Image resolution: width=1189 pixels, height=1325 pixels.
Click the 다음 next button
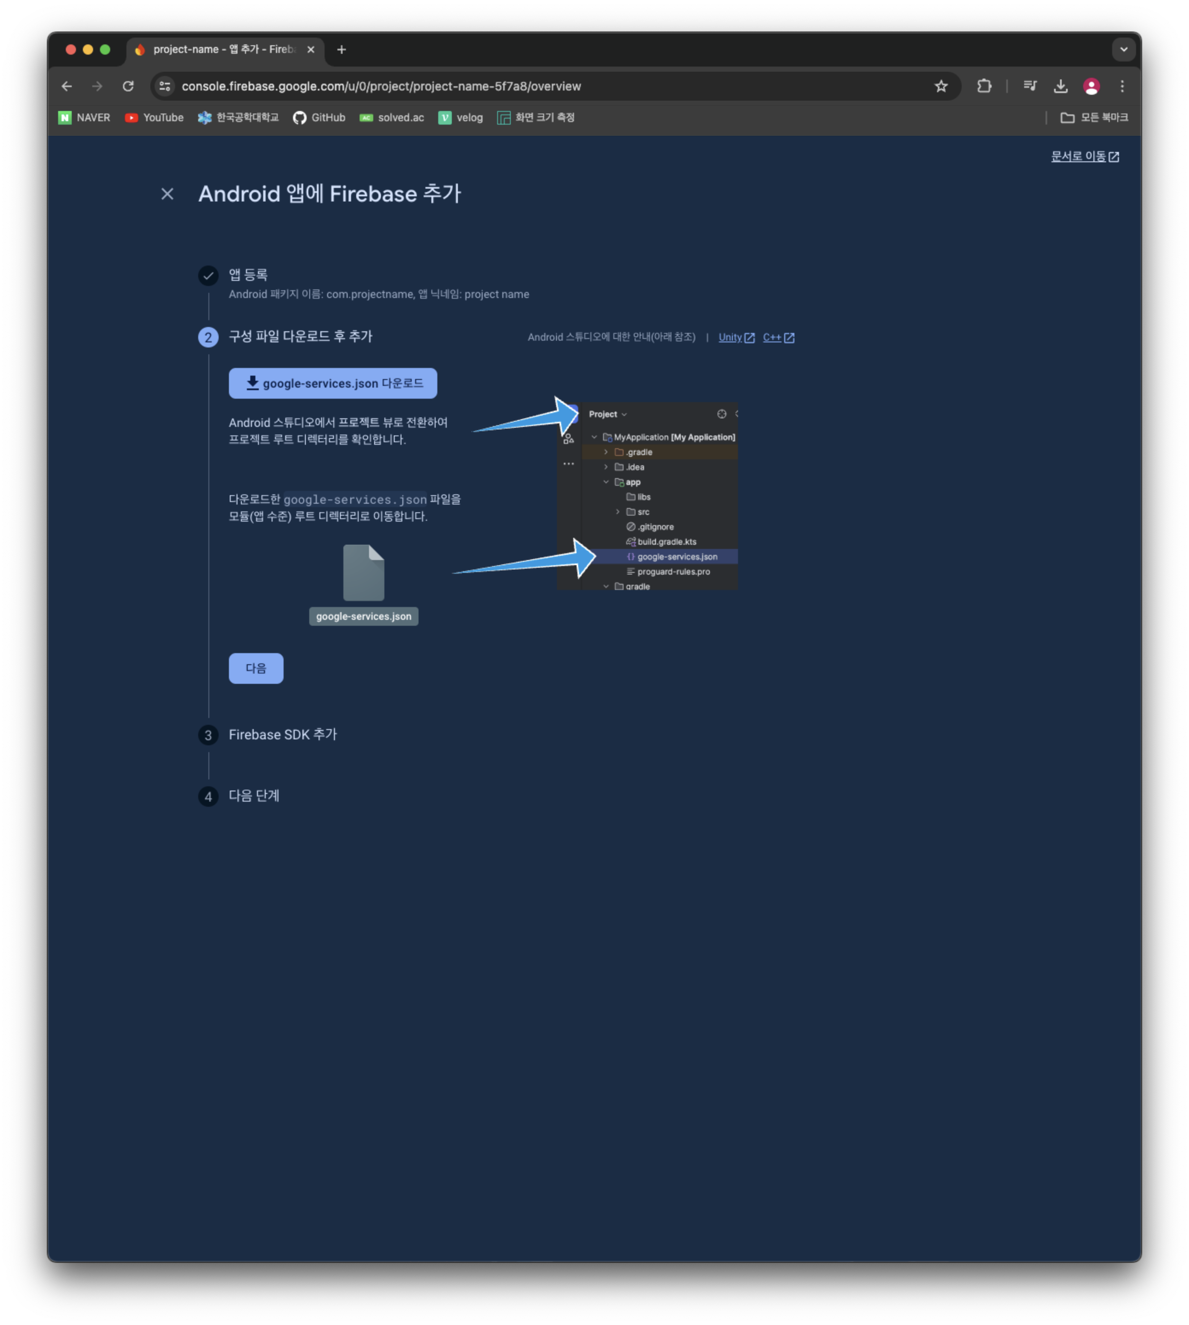click(255, 668)
